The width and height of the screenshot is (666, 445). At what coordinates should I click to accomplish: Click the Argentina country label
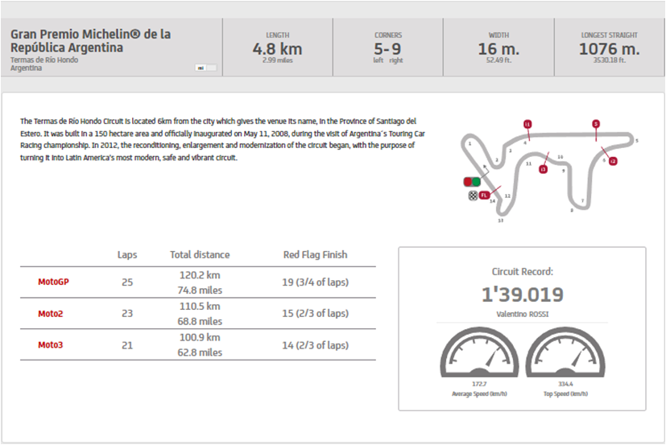[x=26, y=68]
